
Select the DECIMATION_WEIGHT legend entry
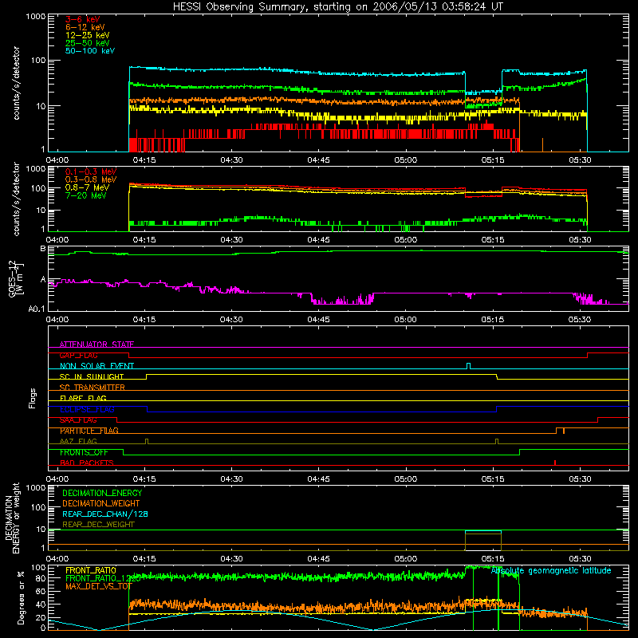(101, 504)
